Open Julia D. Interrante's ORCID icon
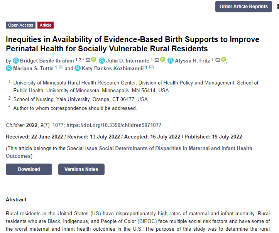 coord(162,59)
